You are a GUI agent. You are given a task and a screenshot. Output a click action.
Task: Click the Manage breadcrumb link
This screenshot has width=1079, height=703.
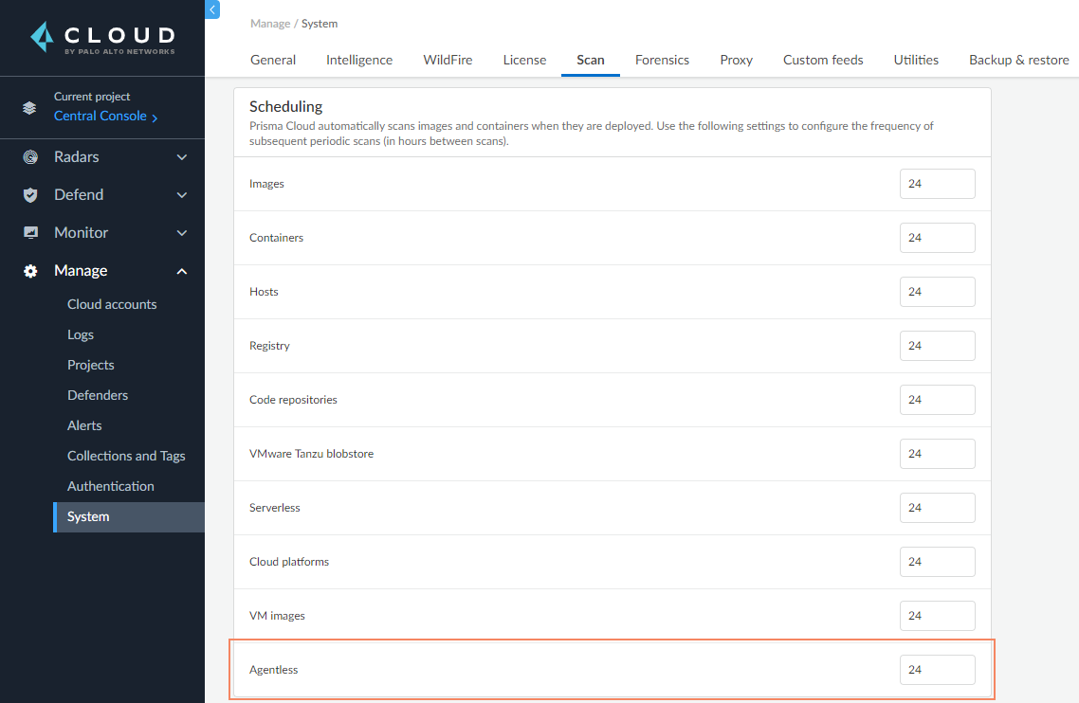pyautogui.click(x=270, y=24)
